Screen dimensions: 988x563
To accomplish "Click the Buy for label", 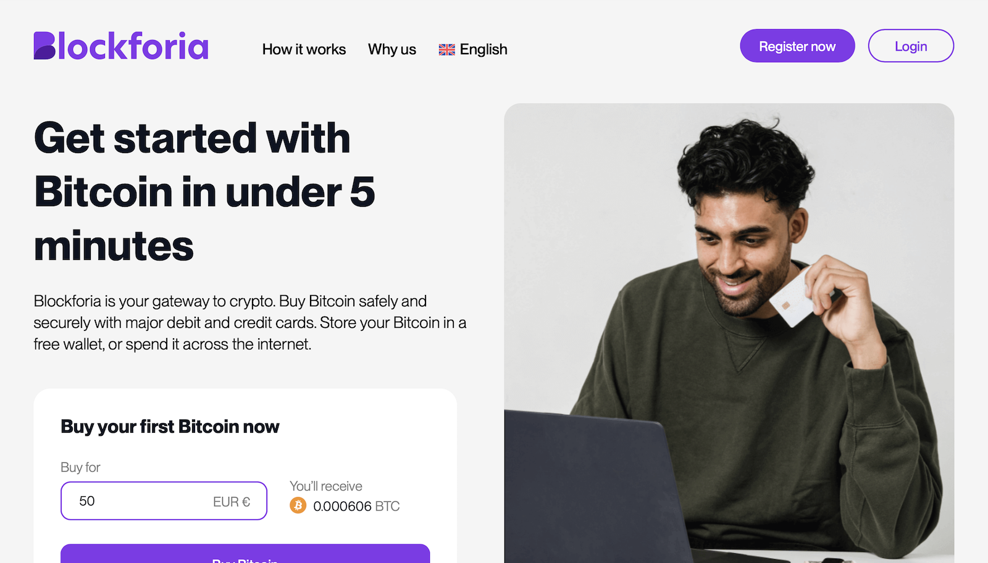I will (80, 467).
